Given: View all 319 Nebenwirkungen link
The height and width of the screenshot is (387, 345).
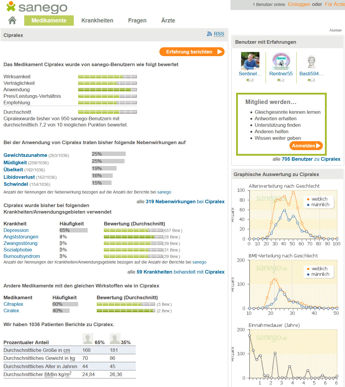Looking at the screenshot, I should 171,201.
